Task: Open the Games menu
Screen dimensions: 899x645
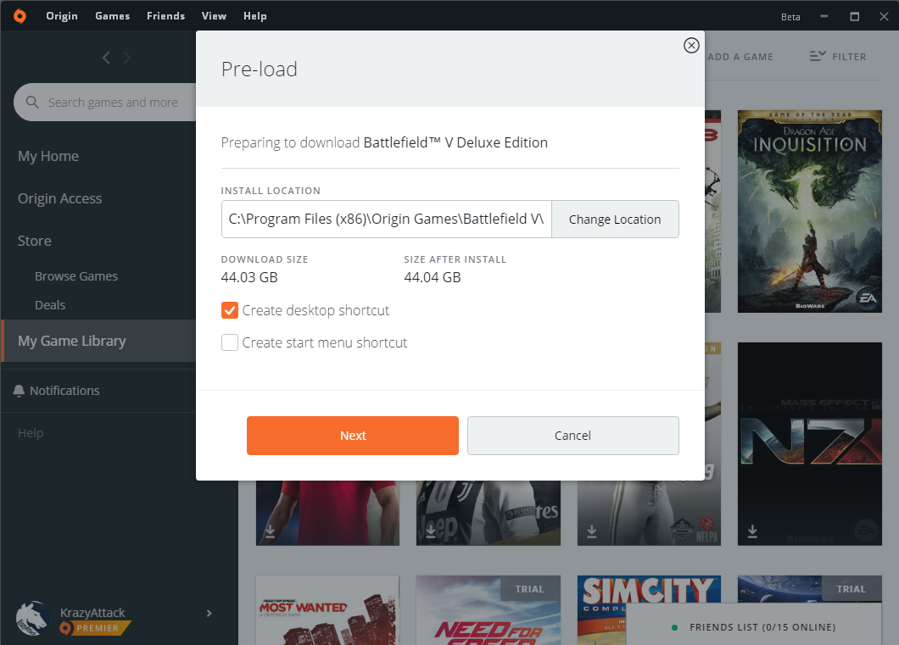Action: coord(112,16)
